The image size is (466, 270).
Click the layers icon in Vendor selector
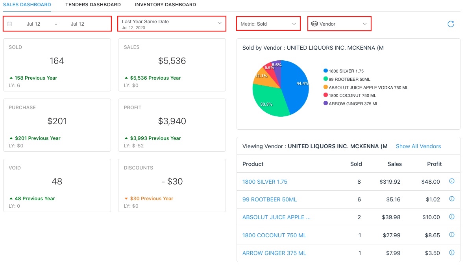coord(314,24)
